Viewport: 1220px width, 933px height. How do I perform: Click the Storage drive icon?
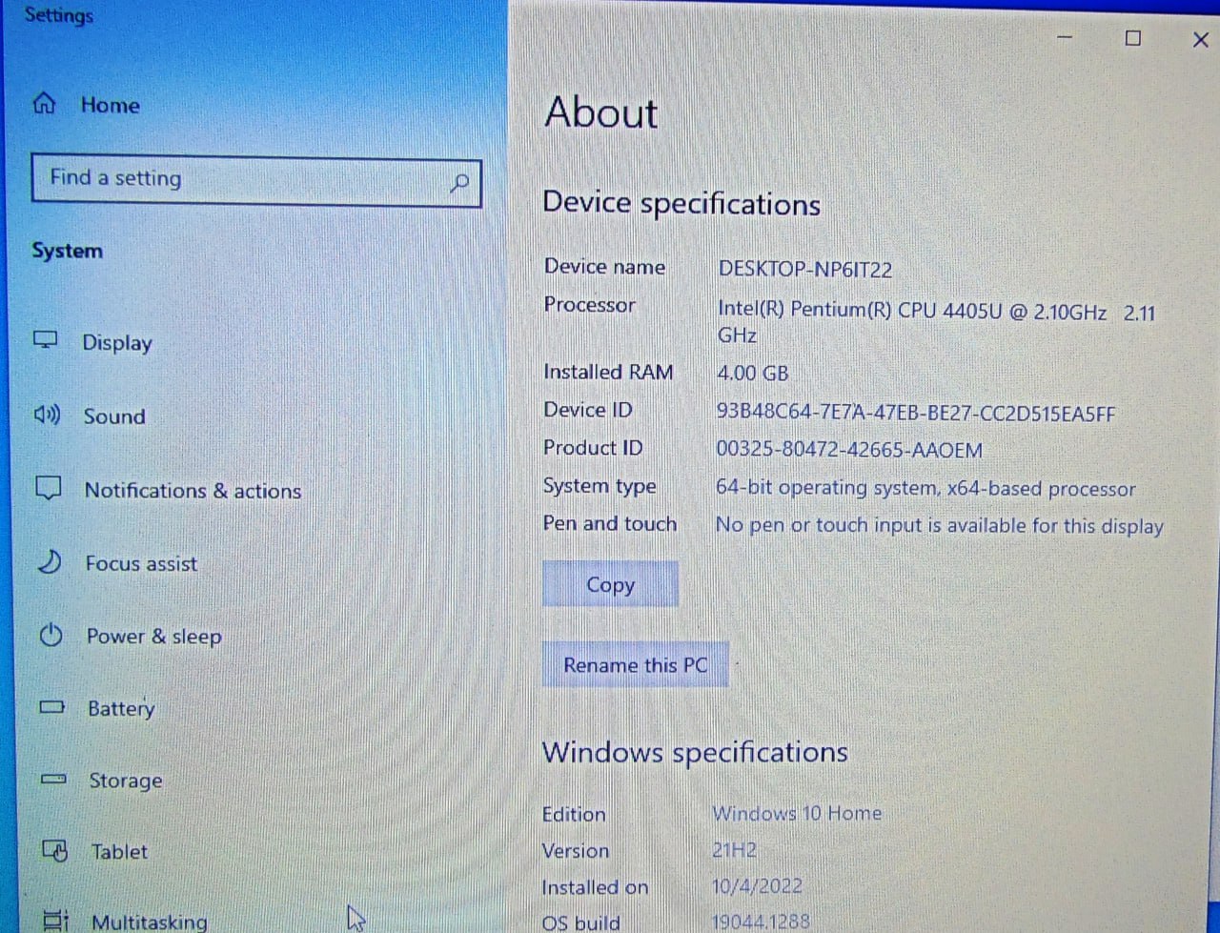[x=54, y=780]
